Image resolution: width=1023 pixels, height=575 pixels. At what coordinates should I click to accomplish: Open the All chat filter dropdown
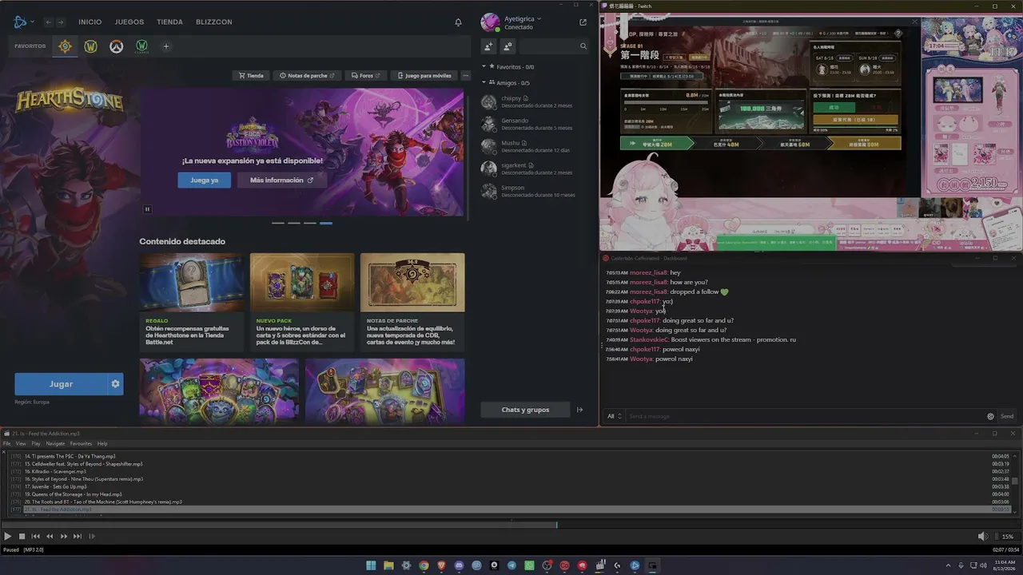[614, 416]
